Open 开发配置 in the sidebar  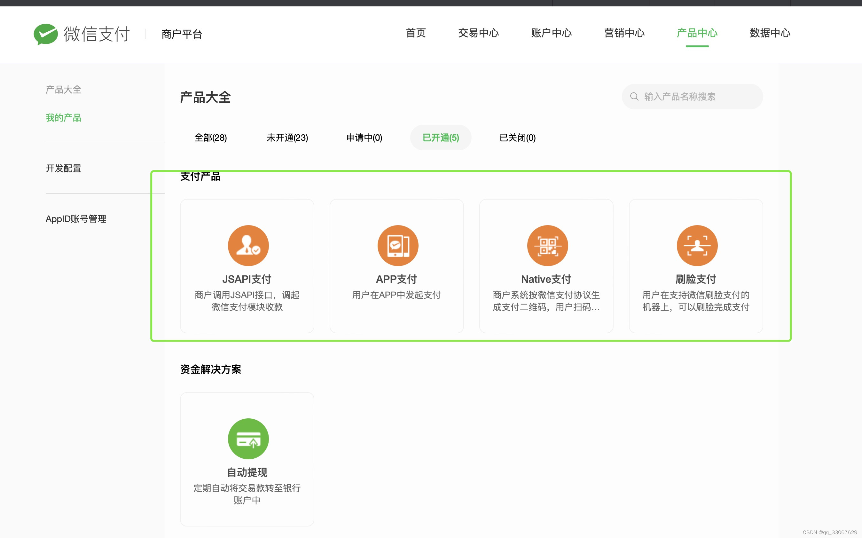tap(64, 168)
